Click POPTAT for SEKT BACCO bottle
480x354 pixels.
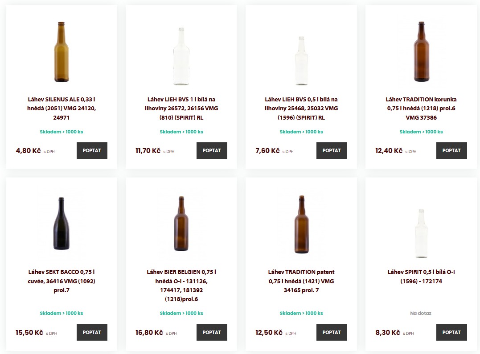pos(92,332)
